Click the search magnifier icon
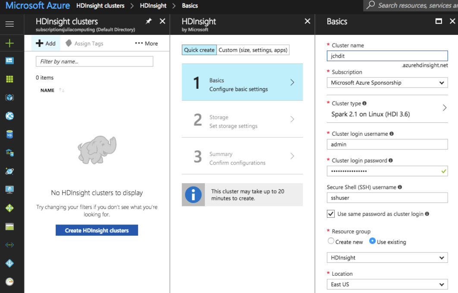 [370, 5]
